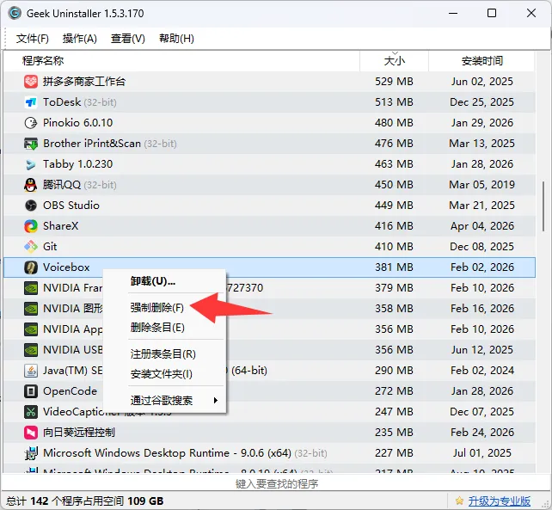Click the OpenCode icon
Image resolution: width=552 pixels, height=510 pixels.
[31, 391]
